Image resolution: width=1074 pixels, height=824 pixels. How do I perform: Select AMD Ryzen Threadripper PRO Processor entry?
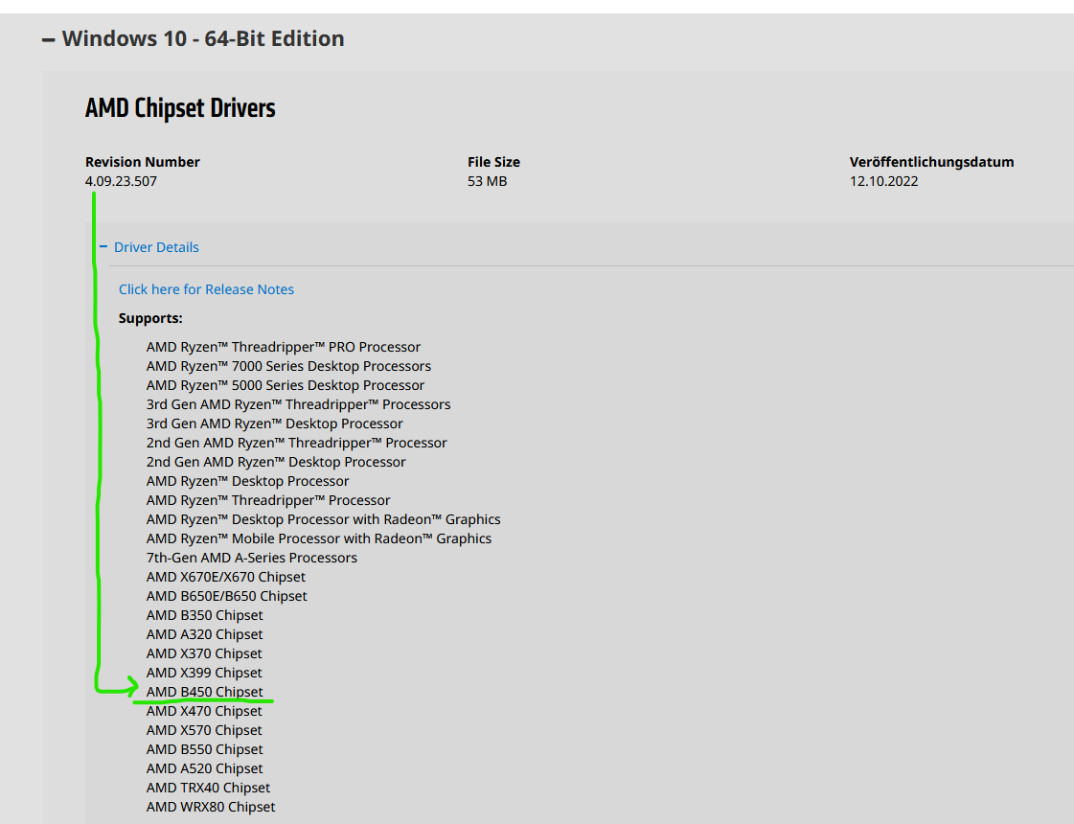[284, 347]
